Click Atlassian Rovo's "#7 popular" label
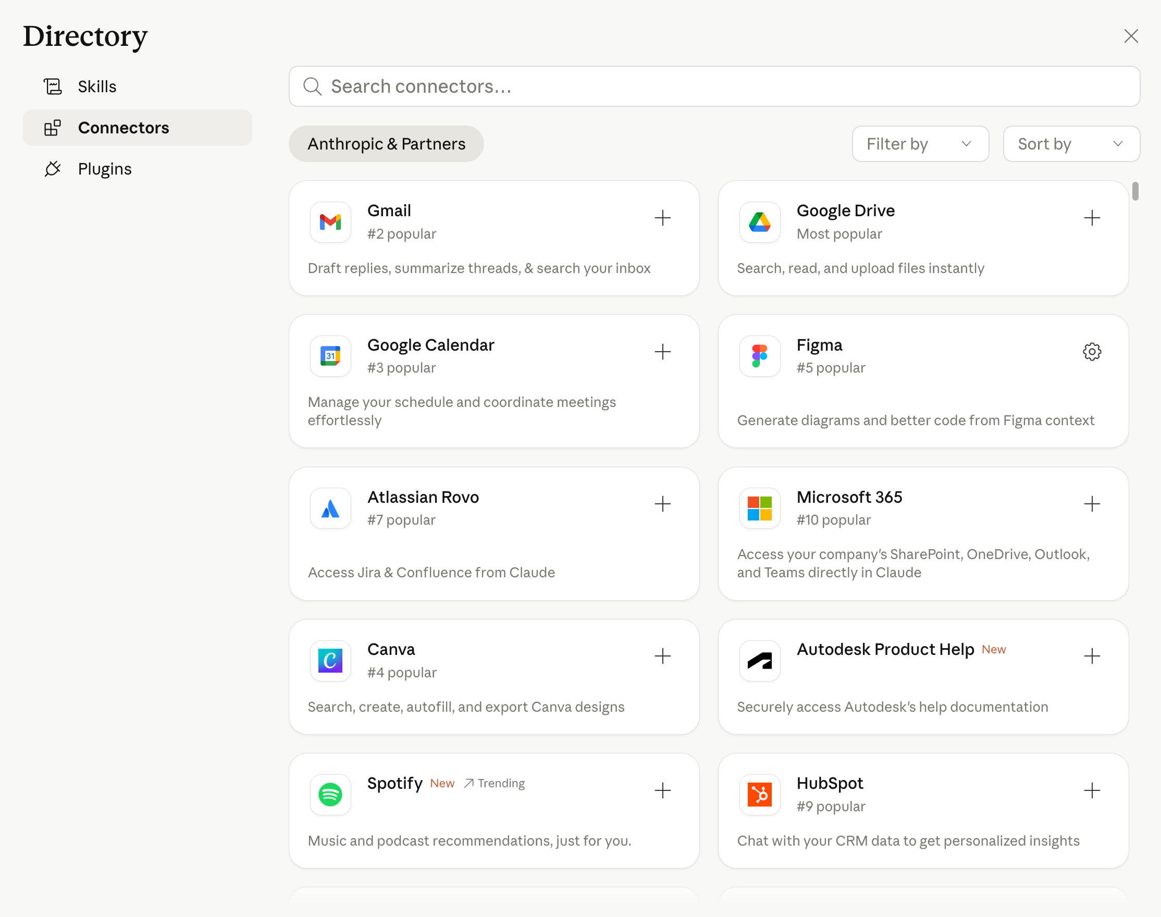1161x917 pixels. [x=401, y=519]
